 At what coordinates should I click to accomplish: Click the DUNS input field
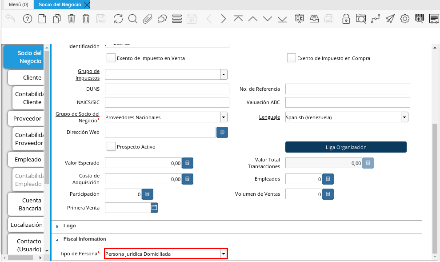click(167, 89)
